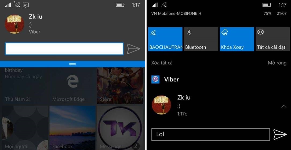Tap the Wi-Fi icon in left status bar
The height and width of the screenshot is (150, 291).
[17, 5]
